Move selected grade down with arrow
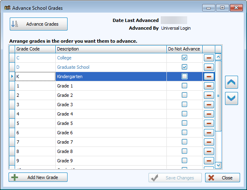This screenshot has height=190, width=247. (231, 98)
